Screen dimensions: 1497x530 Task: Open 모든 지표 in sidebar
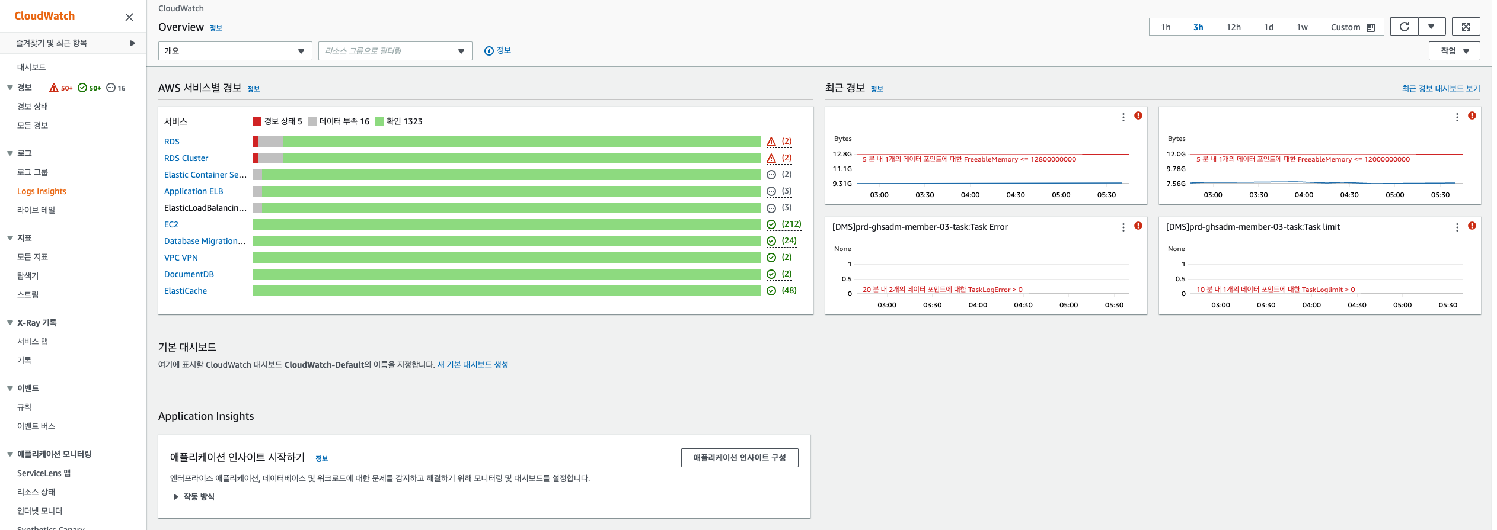coord(33,257)
